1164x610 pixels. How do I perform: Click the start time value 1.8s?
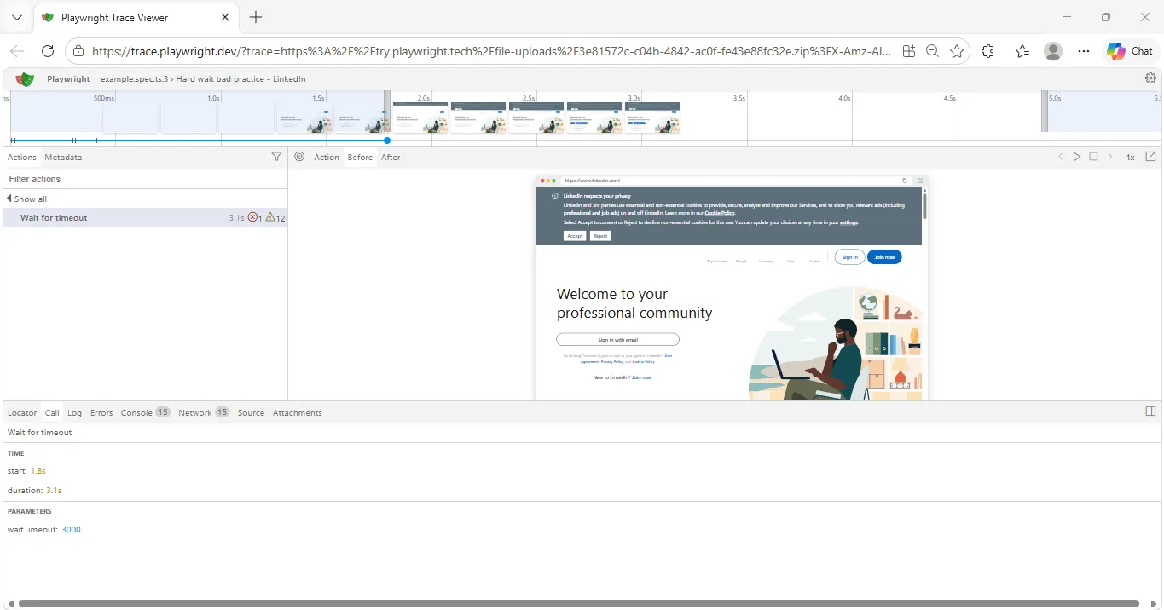pos(38,470)
